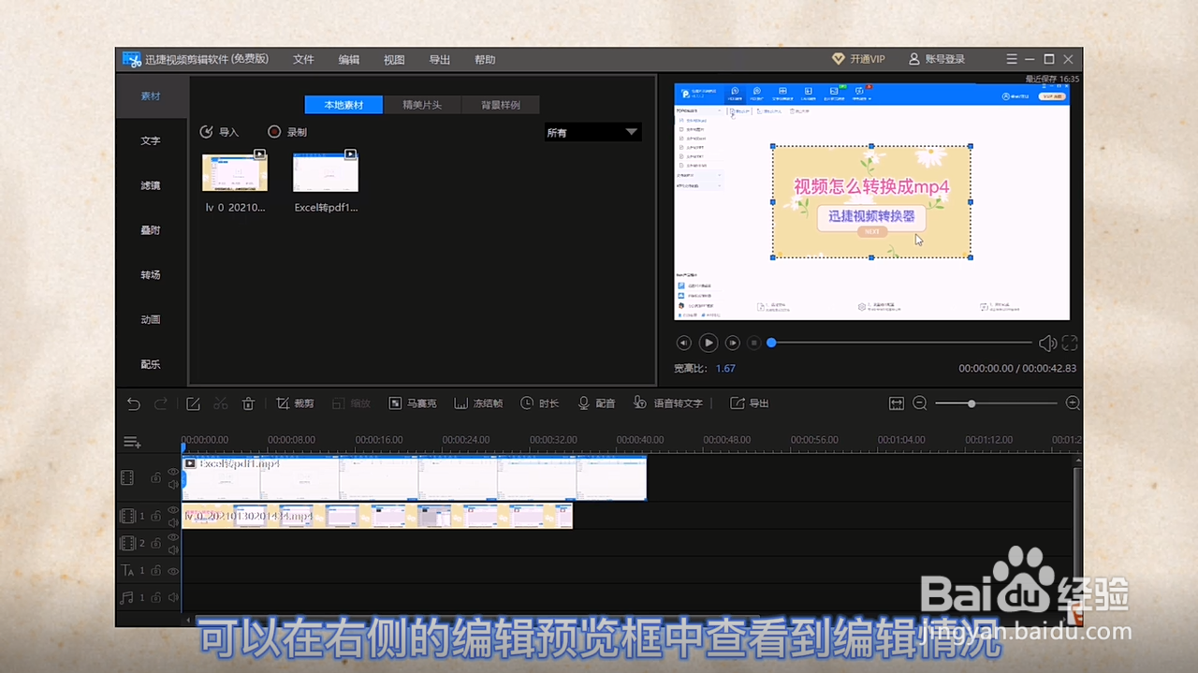The height and width of the screenshot is (673, 1198).
Task: Toggle visibility of the text track
Action: click(172, 570)
